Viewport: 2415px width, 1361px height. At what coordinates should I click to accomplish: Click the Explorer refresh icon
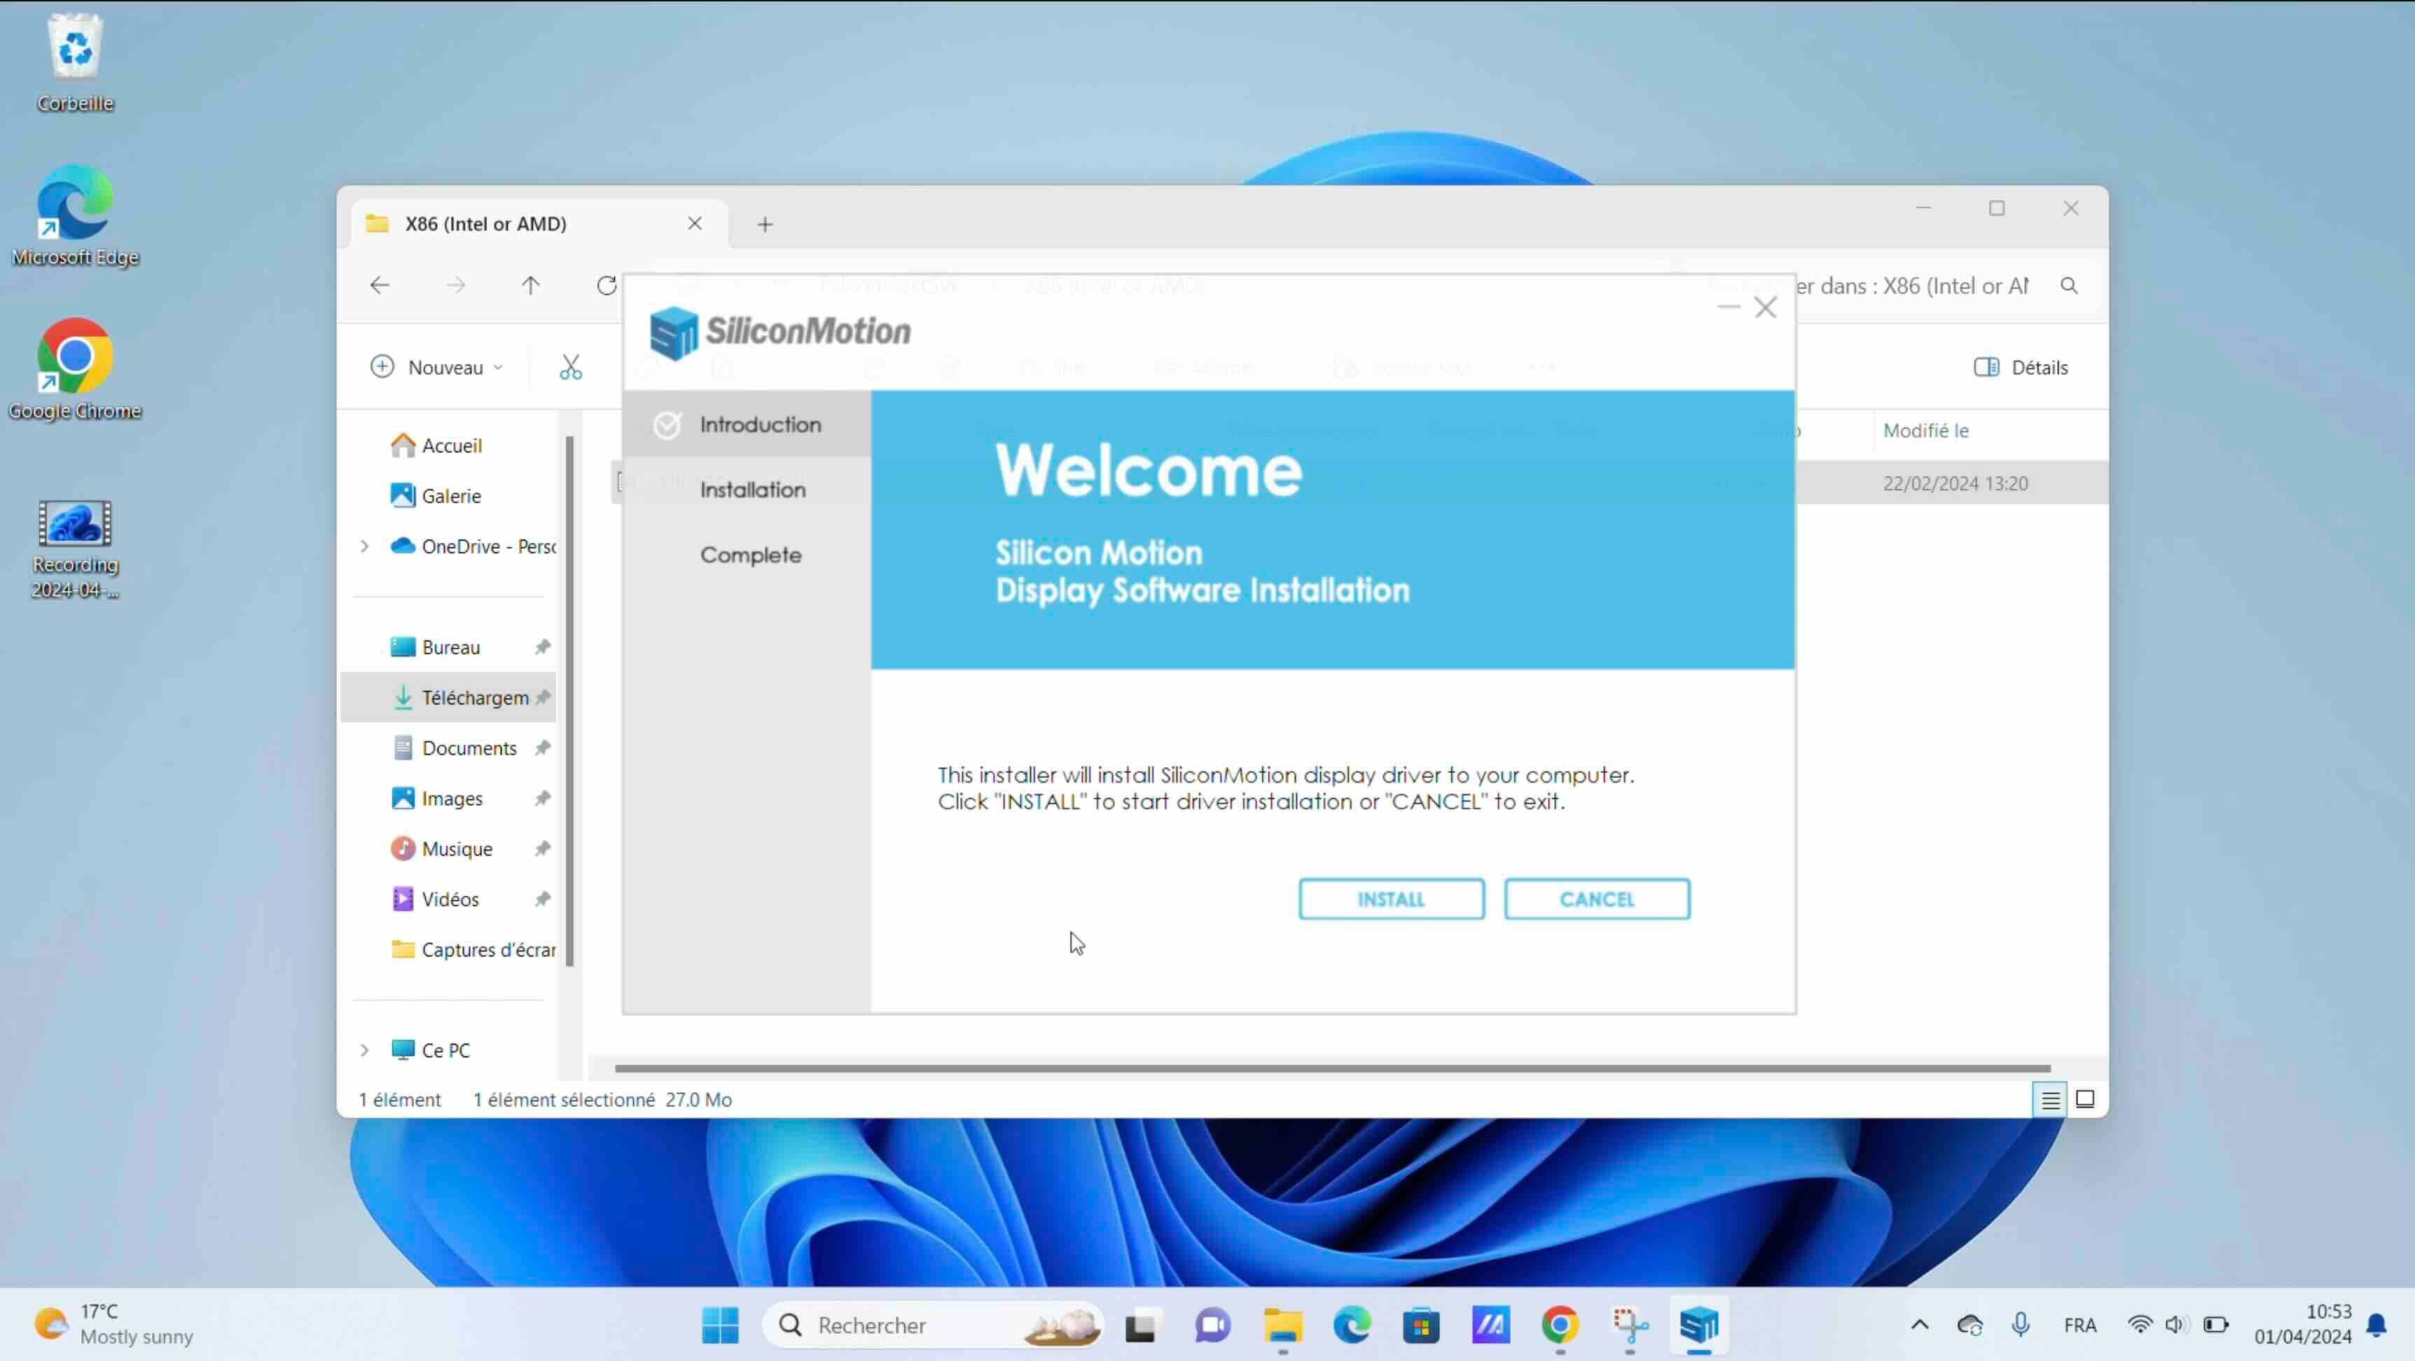[607, 285]
